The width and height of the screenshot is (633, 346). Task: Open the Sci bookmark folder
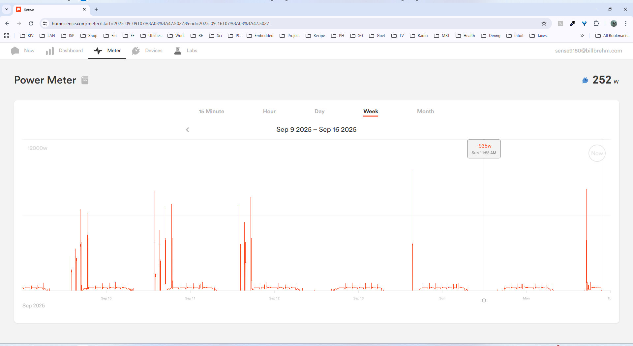point(216,36)
